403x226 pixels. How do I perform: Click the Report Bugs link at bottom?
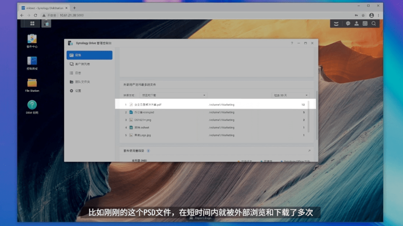click(200, 218)
